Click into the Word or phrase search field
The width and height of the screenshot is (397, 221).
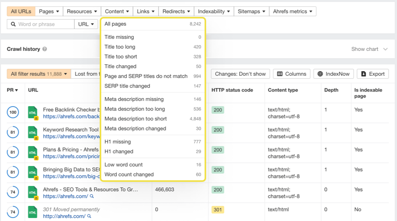[x=40, y=24]
